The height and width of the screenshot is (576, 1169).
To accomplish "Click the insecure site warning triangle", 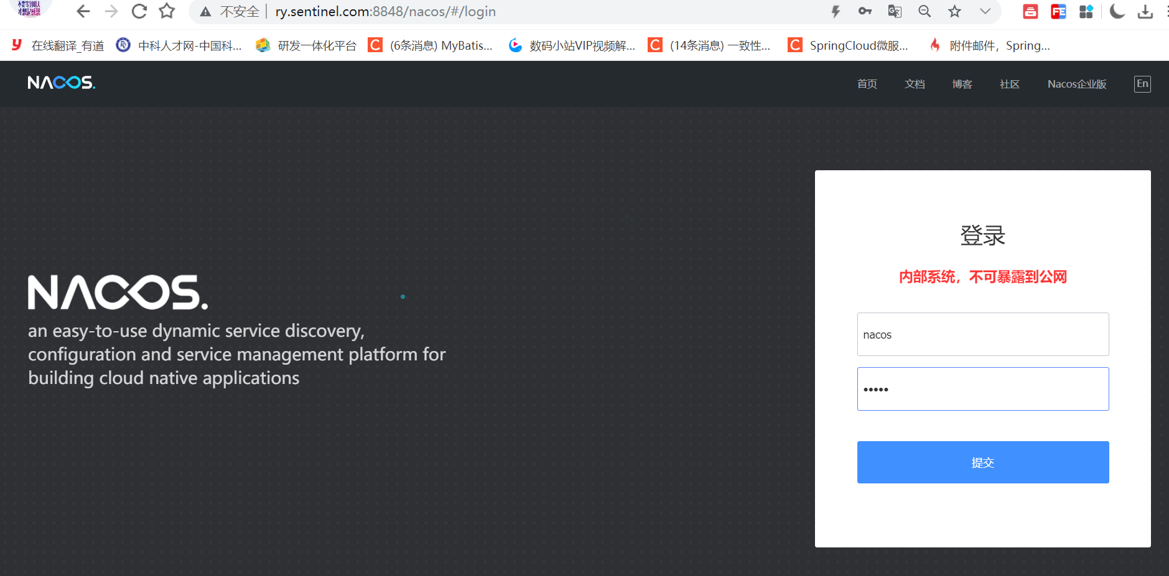I will [205, 12].
